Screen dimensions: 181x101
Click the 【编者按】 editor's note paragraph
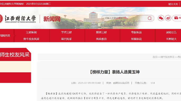point(111,96)
